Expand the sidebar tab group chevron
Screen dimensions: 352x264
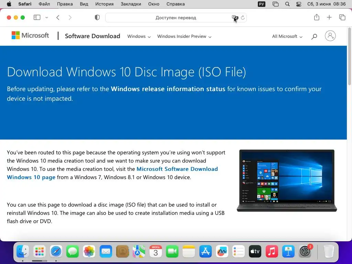point(47,18)
